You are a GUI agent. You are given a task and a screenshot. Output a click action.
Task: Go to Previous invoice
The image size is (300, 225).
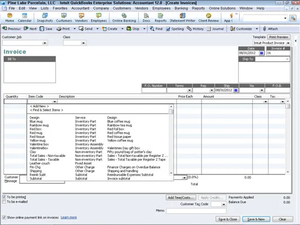pyautogui.click(x=11, y=29)
